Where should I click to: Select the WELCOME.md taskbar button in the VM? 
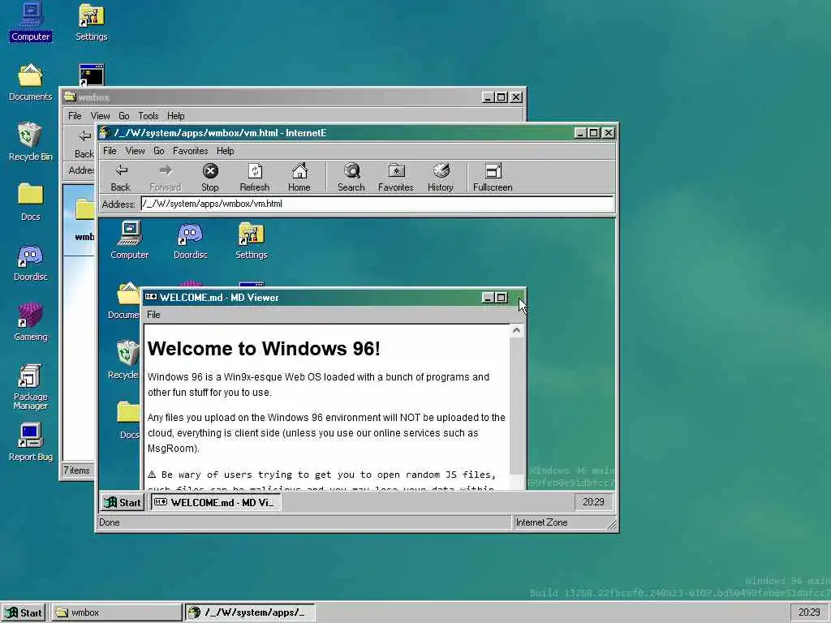point(216,502)
